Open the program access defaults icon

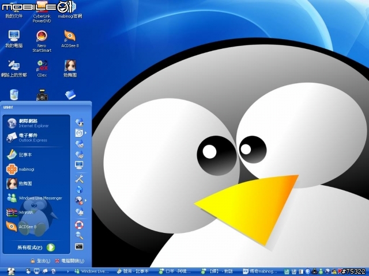click(x=80, y=189)
